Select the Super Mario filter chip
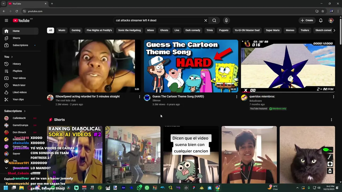The image size is (342, 192). point(273,30)
